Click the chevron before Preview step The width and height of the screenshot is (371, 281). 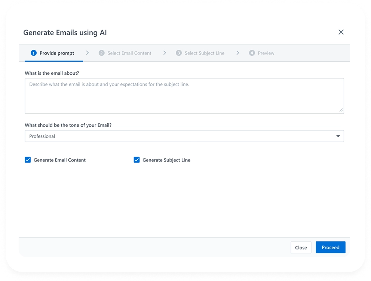pyautogui.click(x=238, y=53)
